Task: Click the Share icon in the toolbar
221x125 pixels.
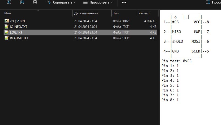Action: point(22,2)
